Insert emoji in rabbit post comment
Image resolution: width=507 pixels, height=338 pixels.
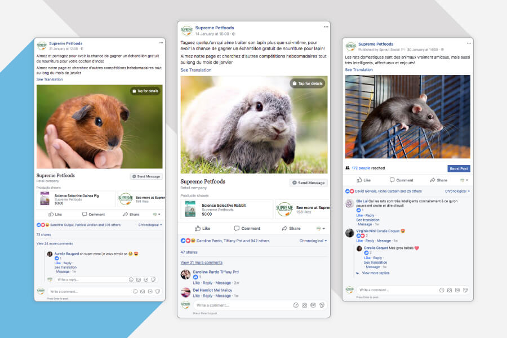coord(296,305)
